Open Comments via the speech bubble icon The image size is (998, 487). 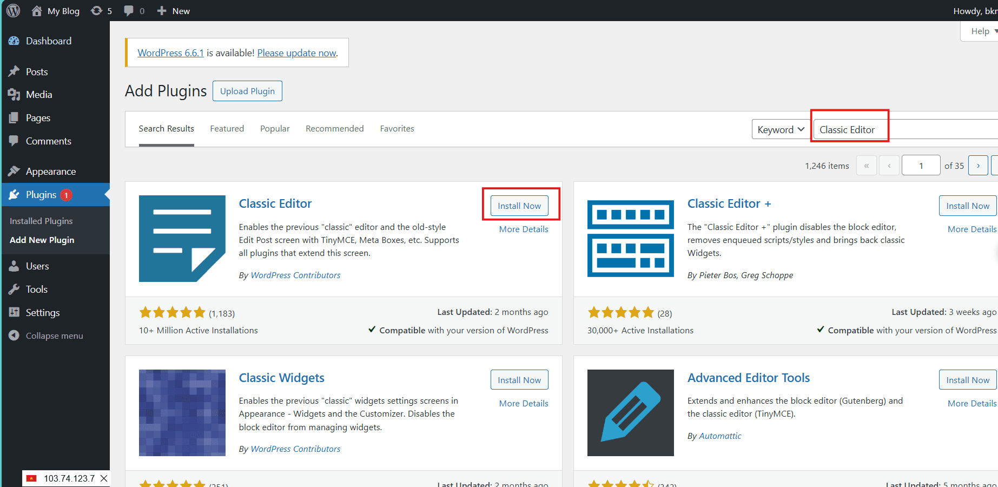[x=14, y=141]
